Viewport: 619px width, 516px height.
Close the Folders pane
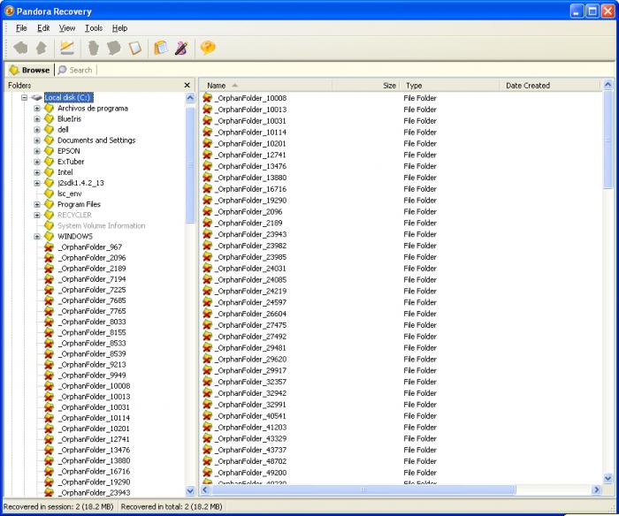click(187, 85)
